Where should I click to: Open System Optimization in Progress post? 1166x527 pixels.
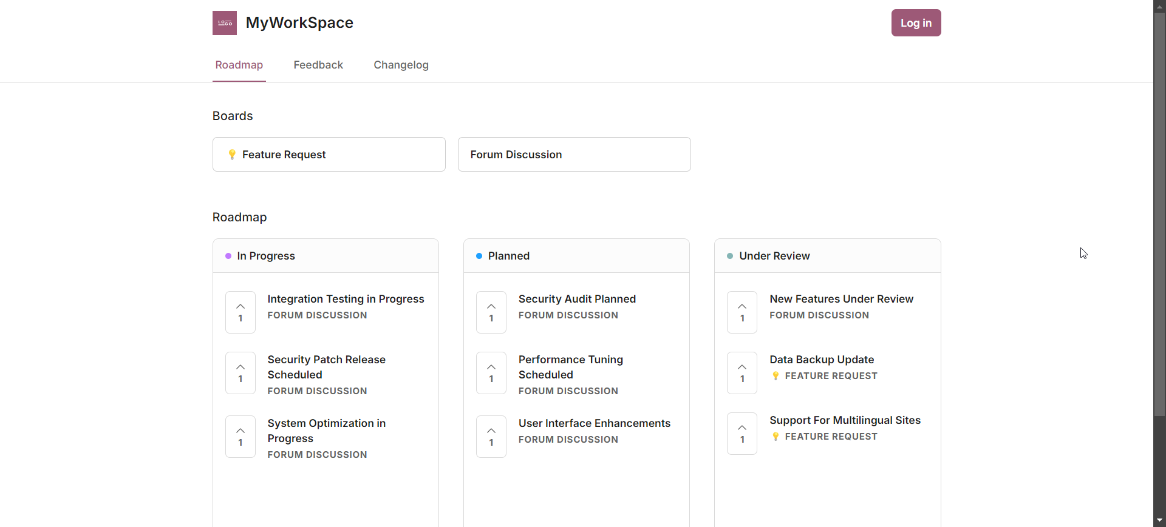pyautogui.click(x=327, y=431)
